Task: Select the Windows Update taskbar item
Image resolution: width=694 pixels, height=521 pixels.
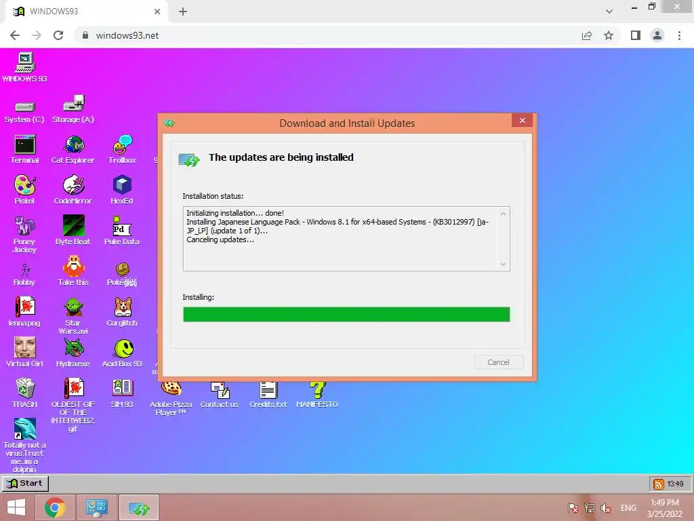Action: click(x=139, y=507)
